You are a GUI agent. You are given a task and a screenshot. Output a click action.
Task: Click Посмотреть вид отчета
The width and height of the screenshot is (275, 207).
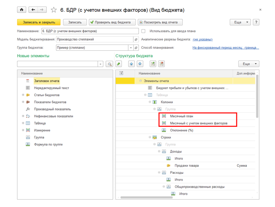point(160,22)
